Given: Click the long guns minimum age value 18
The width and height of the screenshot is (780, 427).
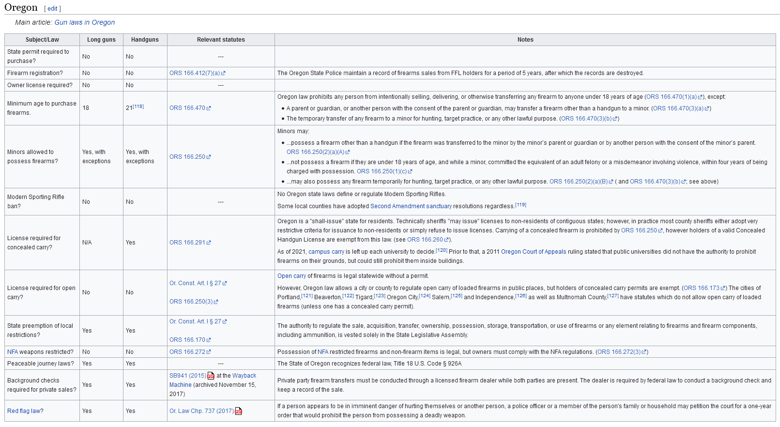Looking at the screenshot, I should pos(101,108).
